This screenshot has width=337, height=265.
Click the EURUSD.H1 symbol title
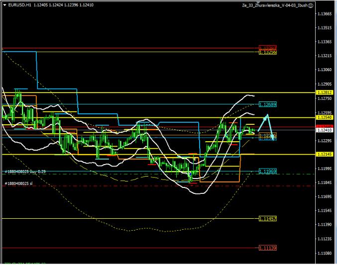19,5
